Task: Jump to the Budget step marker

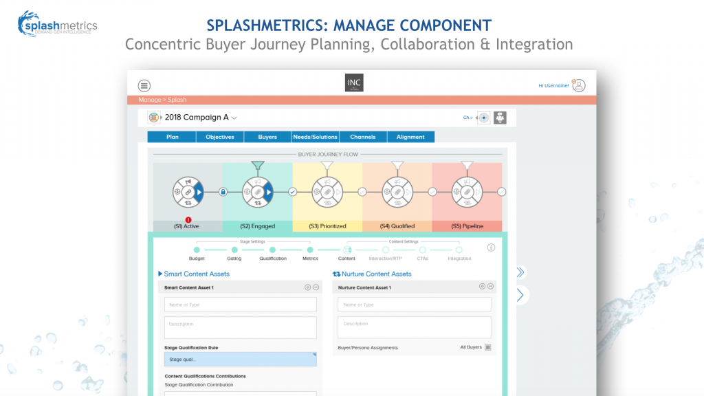Action: coord(197,250)
